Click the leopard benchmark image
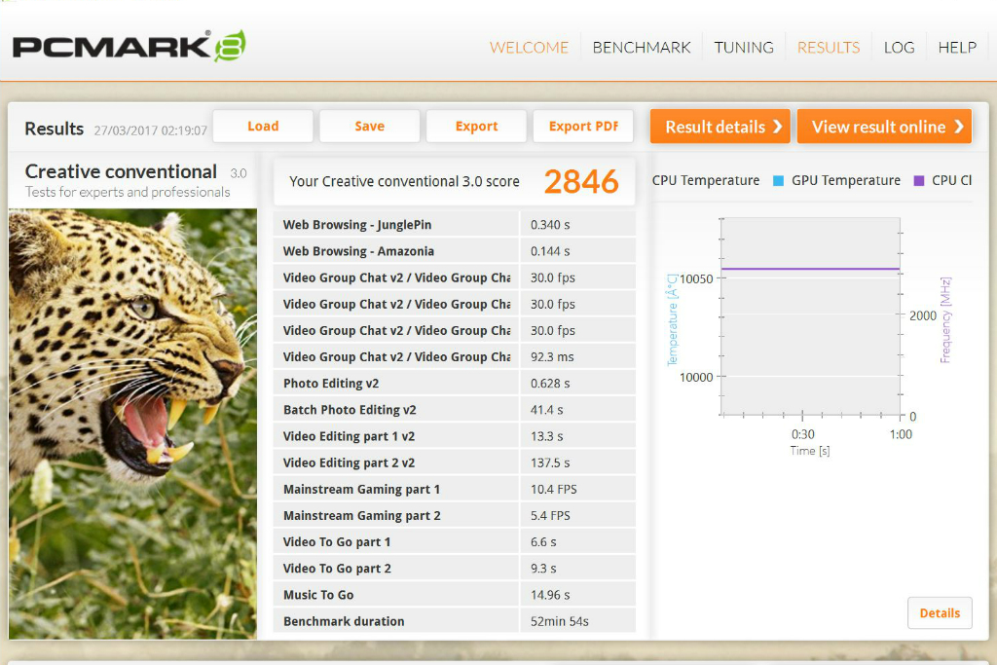997x665 pixels. click(133, 424)
